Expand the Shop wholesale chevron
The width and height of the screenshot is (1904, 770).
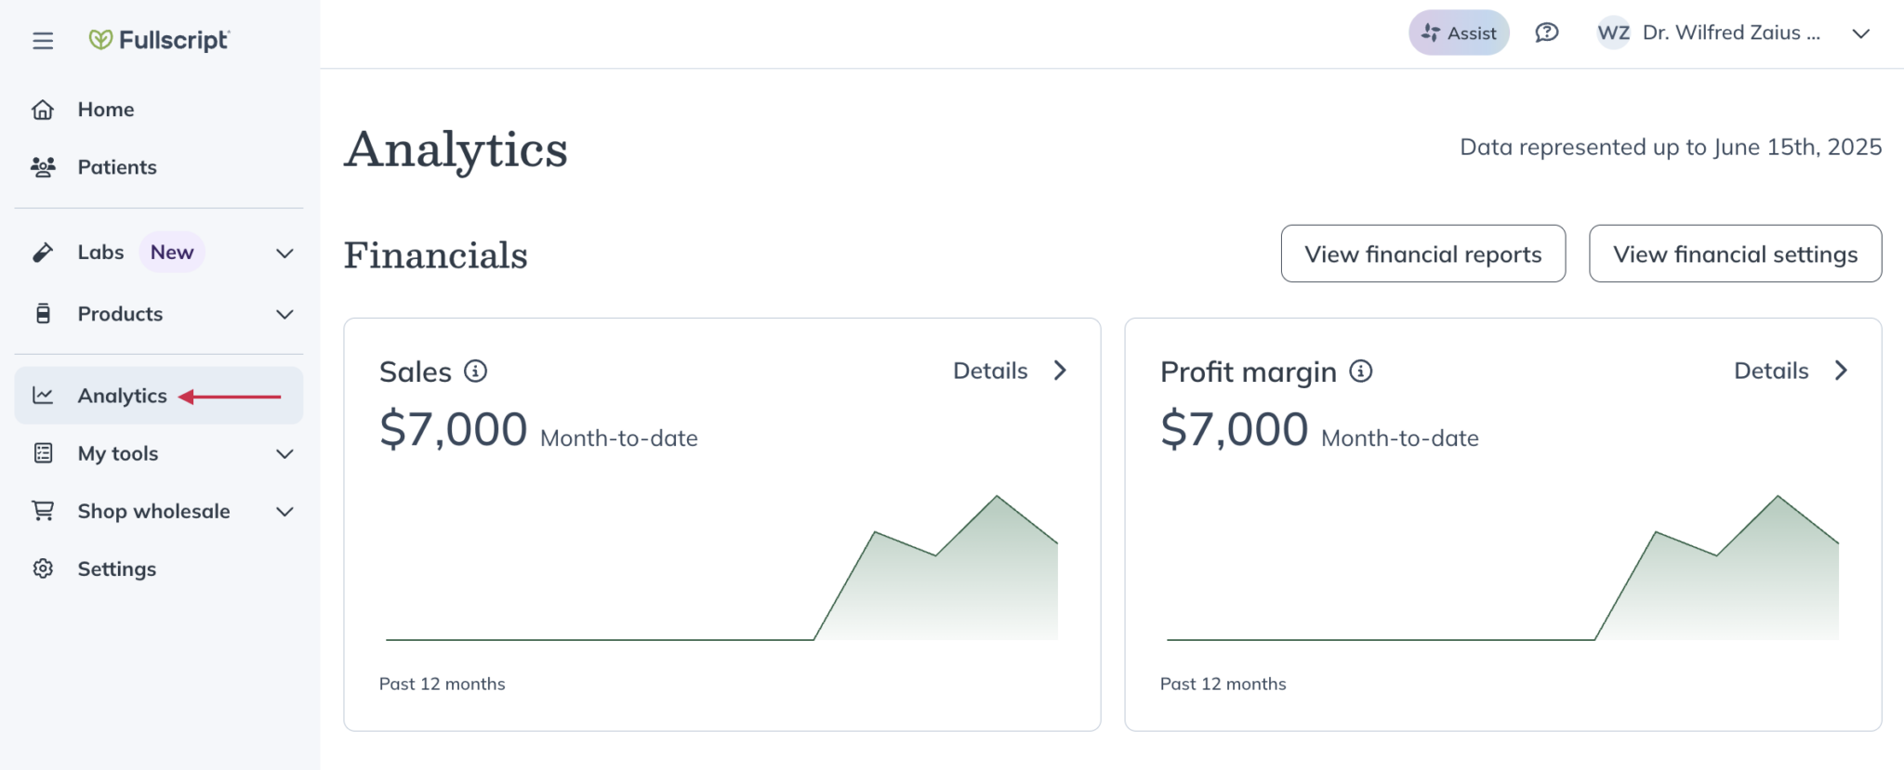pos(284,511)
